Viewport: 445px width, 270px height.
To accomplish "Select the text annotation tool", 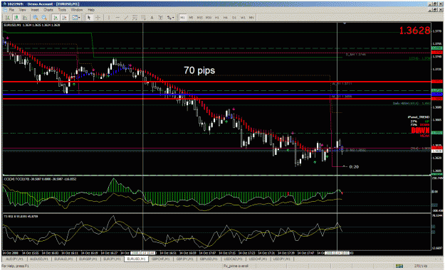I will [x=152, y=18].
